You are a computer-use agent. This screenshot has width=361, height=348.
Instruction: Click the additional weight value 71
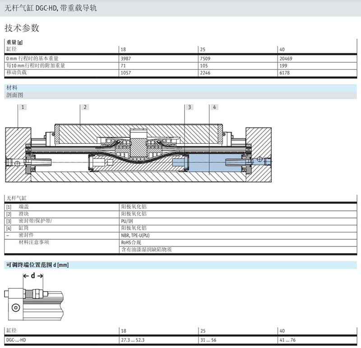123,65
